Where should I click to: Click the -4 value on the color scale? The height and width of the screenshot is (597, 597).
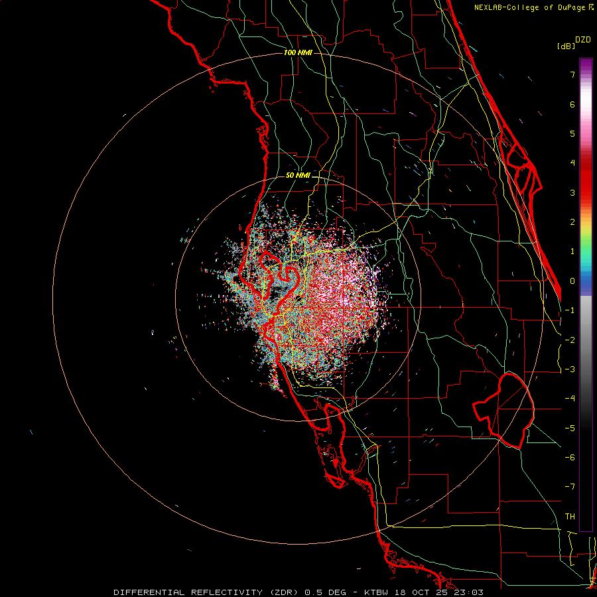point(570,399)
